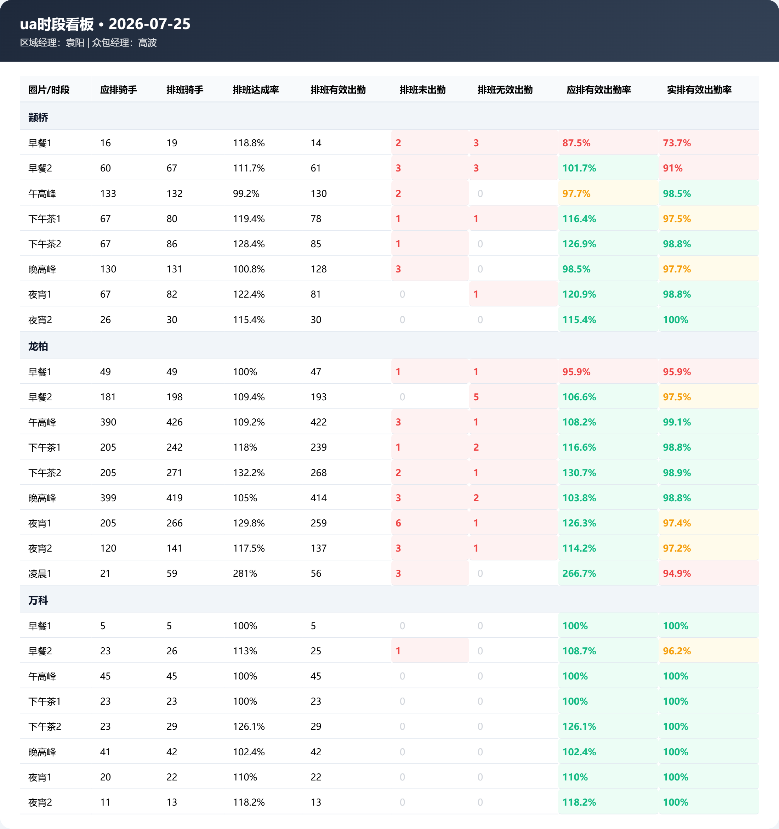The height and width of the screenshot is (829, 779).
Task: Click the "122.4%" cell in 颛桥 夜宵1
Action: pos(249,294)
